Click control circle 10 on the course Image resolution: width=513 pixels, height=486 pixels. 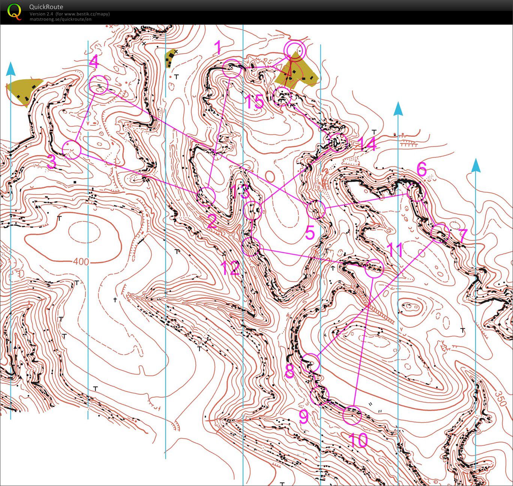[352, 415]
